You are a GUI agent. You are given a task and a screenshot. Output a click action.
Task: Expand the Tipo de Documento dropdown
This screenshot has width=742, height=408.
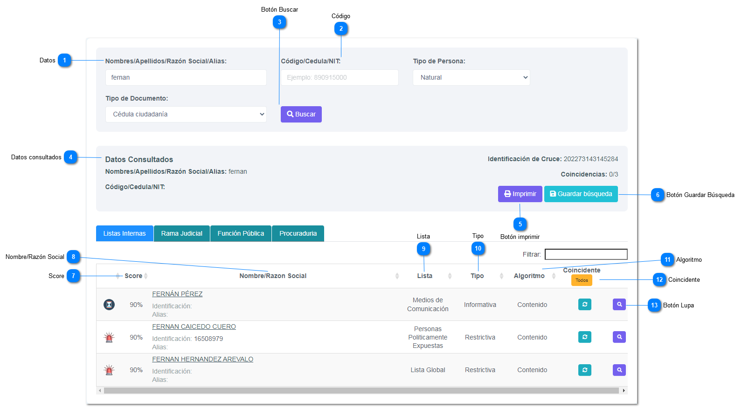click(186, 115)
